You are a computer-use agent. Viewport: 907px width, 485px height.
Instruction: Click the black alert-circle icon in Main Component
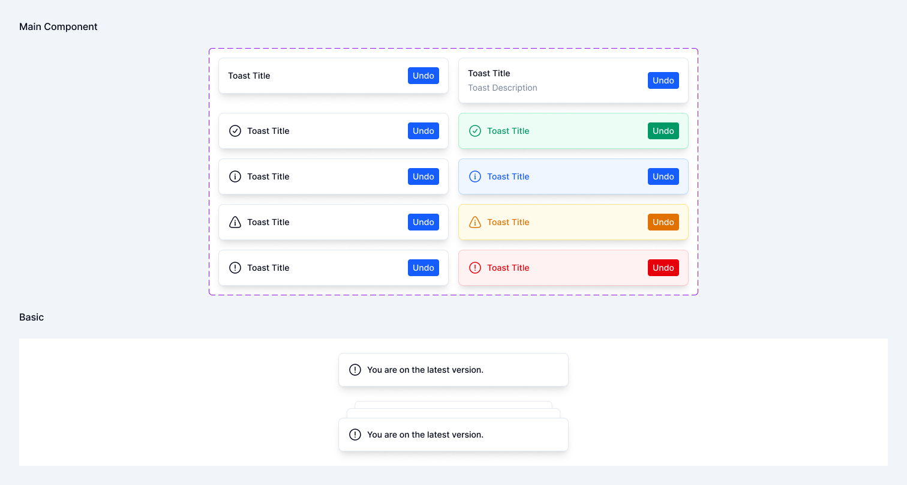(x=235, y=268)
